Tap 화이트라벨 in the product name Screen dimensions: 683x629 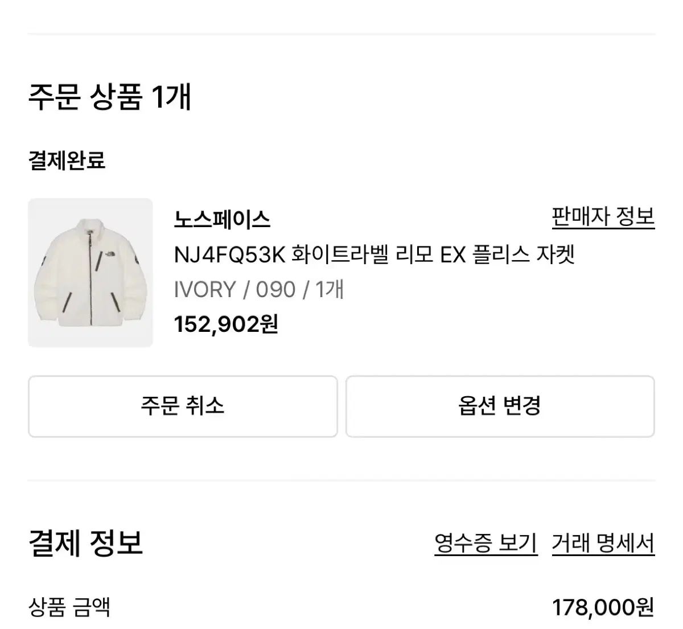(x=340, y=254)
